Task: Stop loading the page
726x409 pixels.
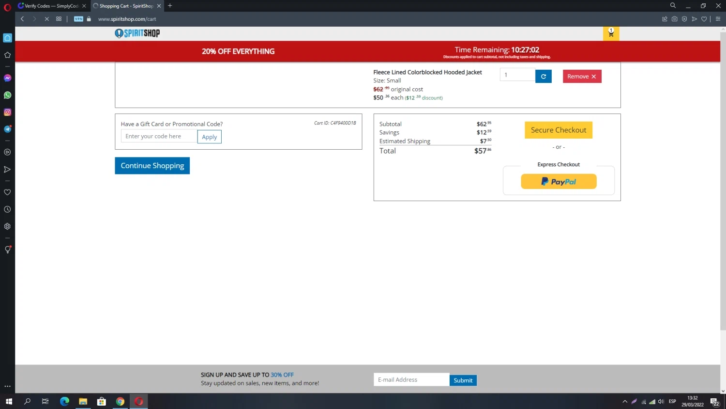Action: [46, 19]
